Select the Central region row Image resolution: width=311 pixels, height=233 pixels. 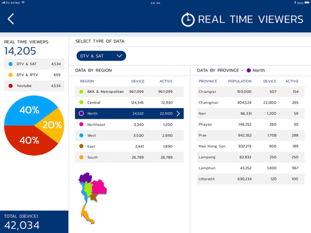click(x=130, y=102)
